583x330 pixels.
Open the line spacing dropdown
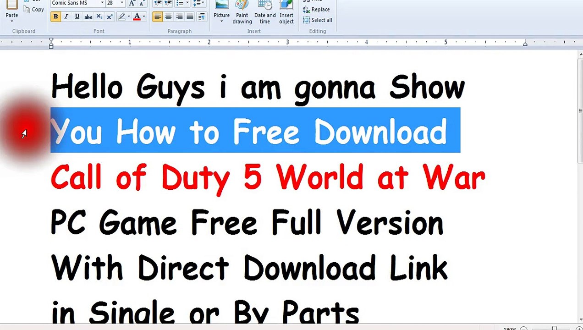(x=199, y=3)
